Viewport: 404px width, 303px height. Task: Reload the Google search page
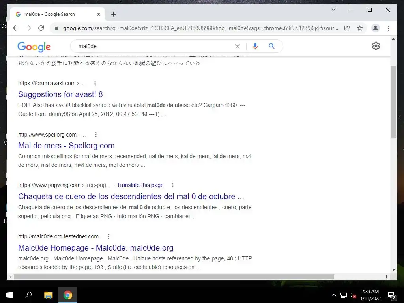[41, 28]
